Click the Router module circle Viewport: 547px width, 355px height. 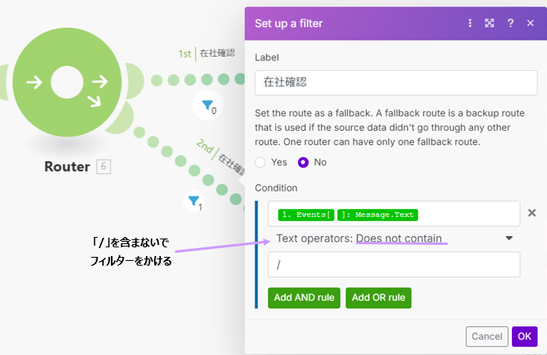(68, 81)
